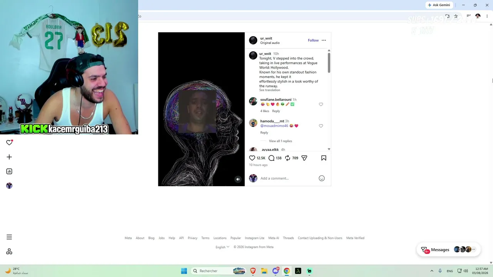Image resolution: width=493 pixels, height=277 pixels.
Task: Open File Explorer from the taskbar
Action: (264, 271)
